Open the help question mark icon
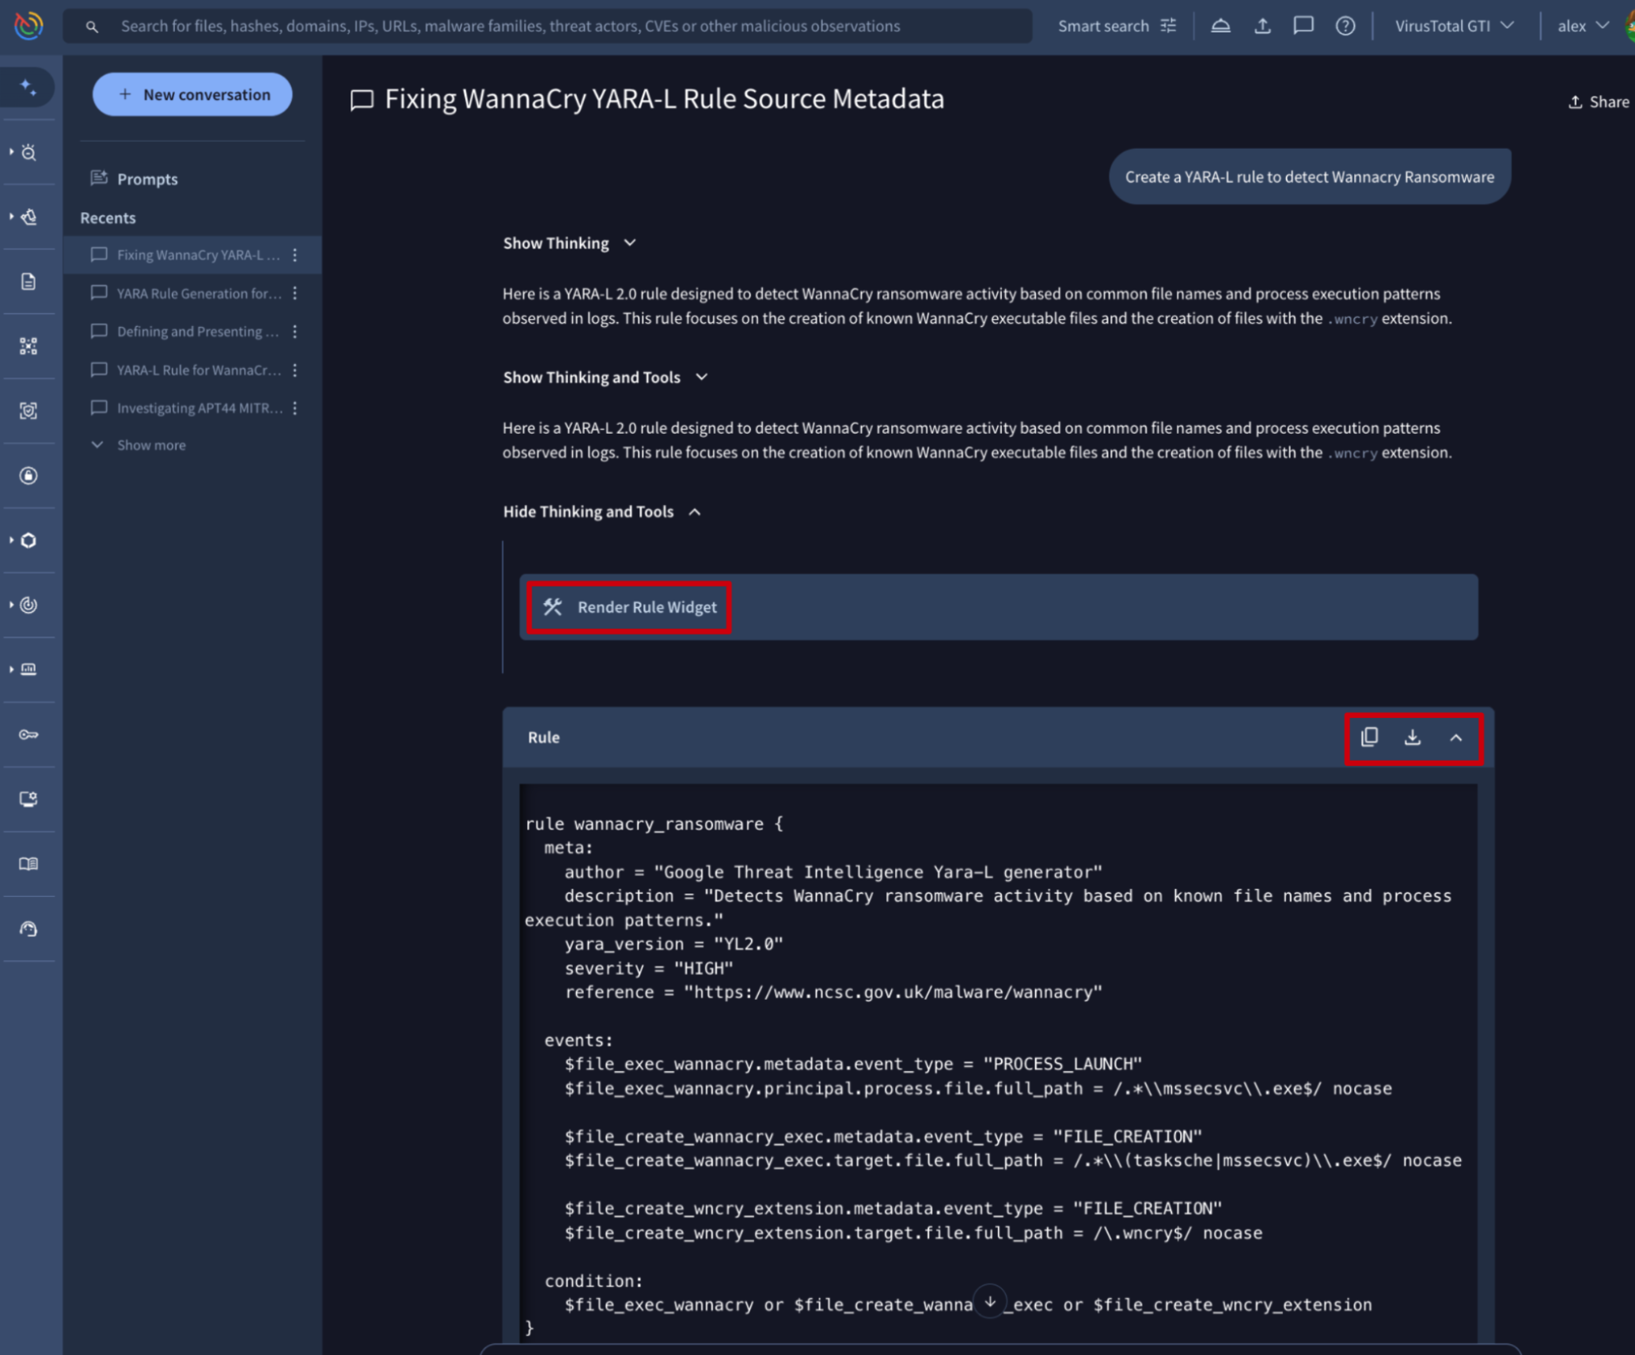Image resolution: width=1635 pixels, height=1355 pixels. pos(1345,26)
